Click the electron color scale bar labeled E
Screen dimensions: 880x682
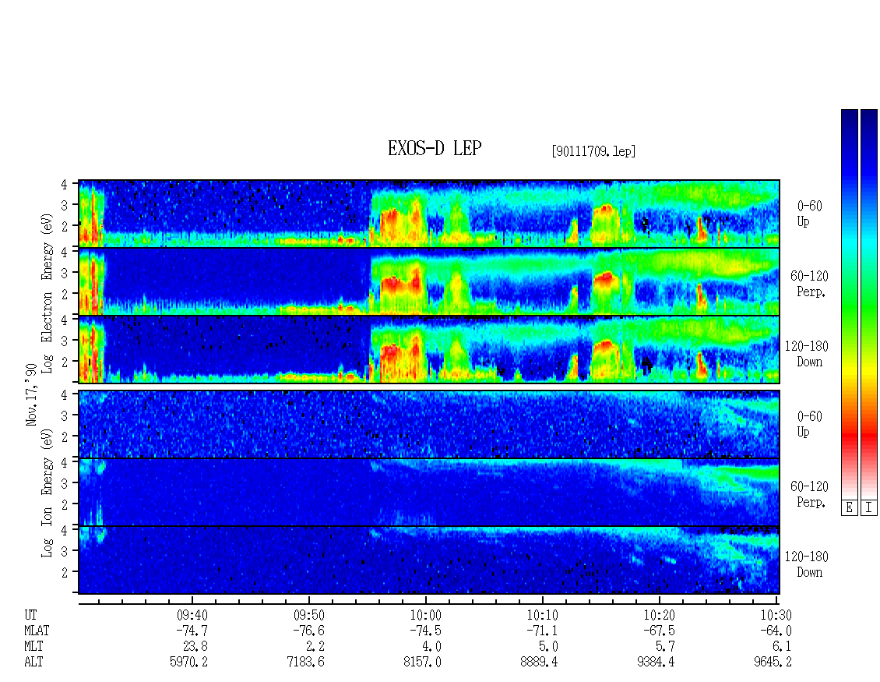(849, 303)
